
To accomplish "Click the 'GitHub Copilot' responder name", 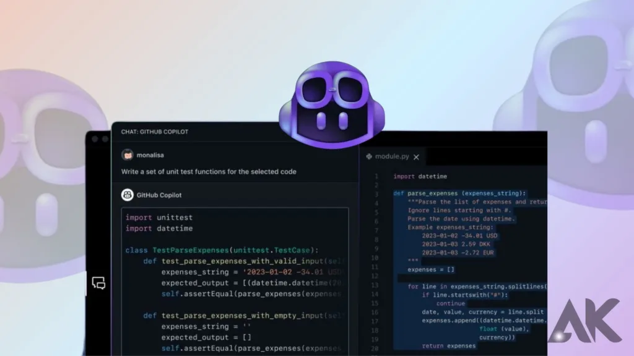I will pyautogui.click(x=159, y=195).
